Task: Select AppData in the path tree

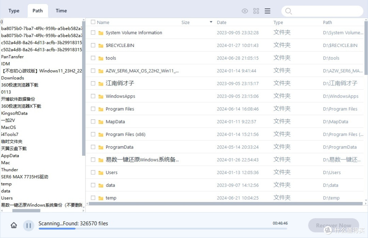Action: (x=10, y=155)
